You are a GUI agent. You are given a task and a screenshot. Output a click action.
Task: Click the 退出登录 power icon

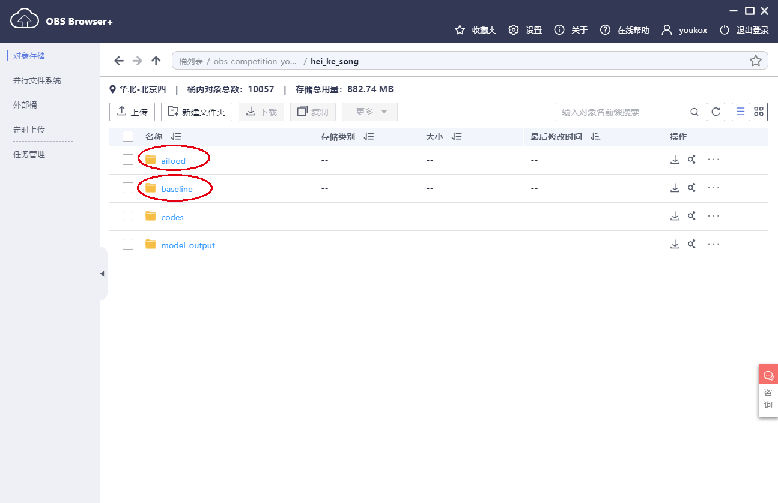coord(724,29)
